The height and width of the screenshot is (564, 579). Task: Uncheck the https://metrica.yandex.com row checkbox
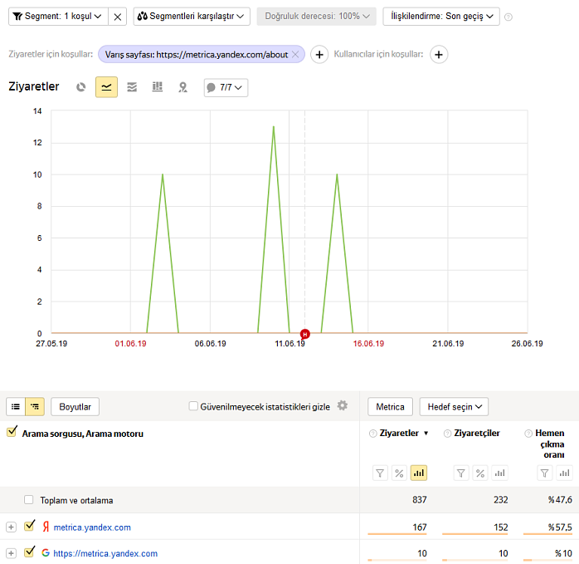pos(29,552)
